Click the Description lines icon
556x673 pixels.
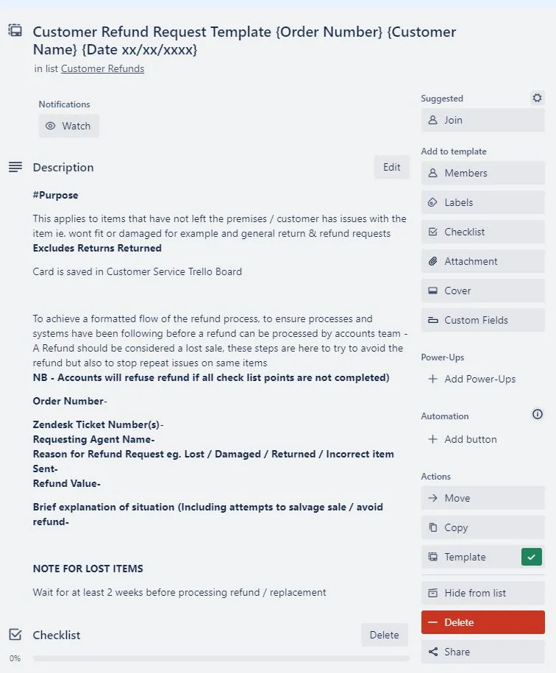tap(15, 167)
